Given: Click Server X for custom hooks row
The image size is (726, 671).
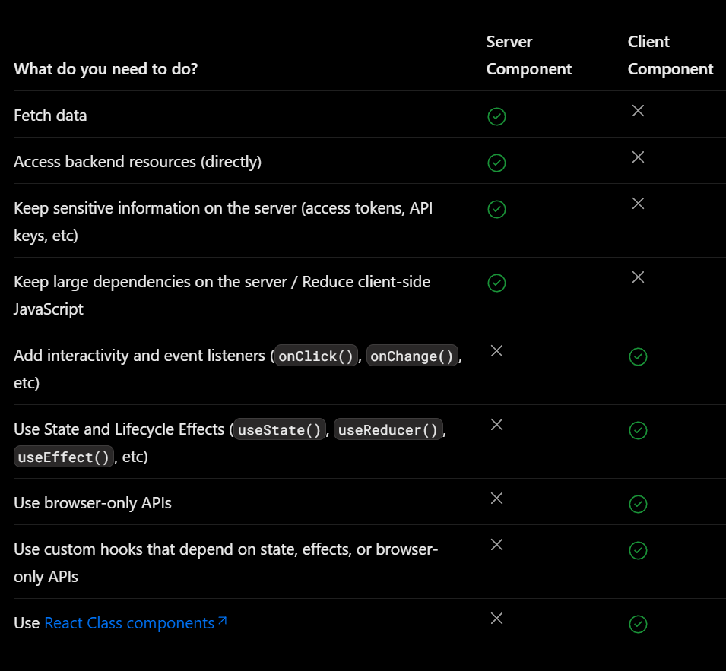Looking at the screenshot, I should (x=496, y=545).
